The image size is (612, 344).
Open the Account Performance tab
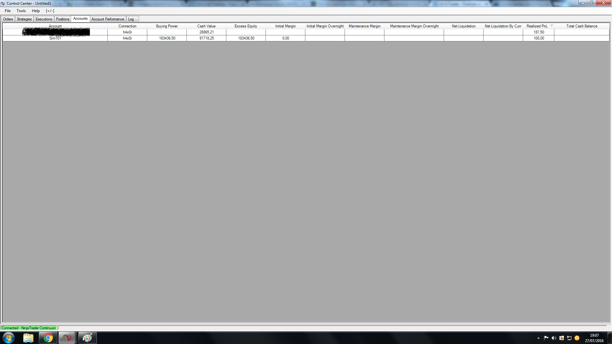coord(108,19)
